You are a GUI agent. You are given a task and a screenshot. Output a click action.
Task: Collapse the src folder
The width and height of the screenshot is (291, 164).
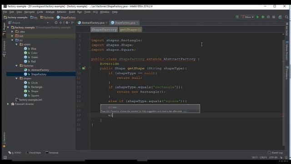[12, 40]
